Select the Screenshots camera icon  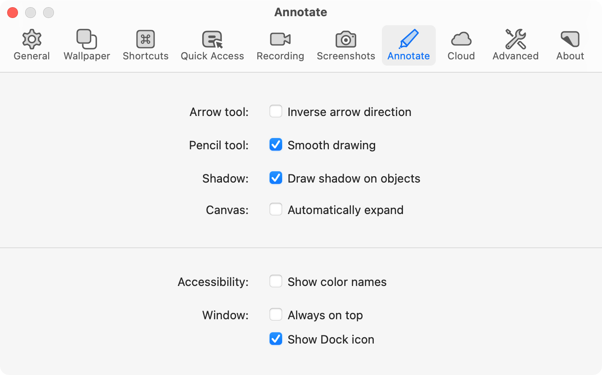346,40
